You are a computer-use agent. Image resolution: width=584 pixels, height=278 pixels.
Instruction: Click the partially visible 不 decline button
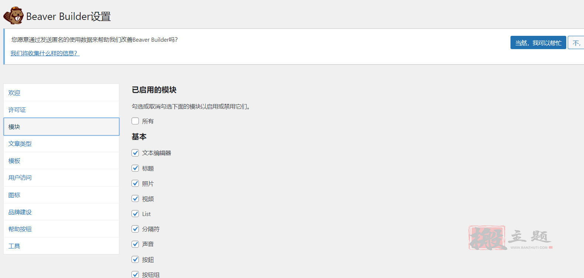pos(576,43)
